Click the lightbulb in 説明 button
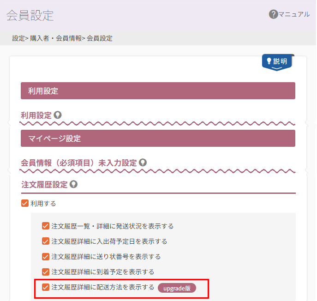317x301 pixels. (x=269, y=61)
